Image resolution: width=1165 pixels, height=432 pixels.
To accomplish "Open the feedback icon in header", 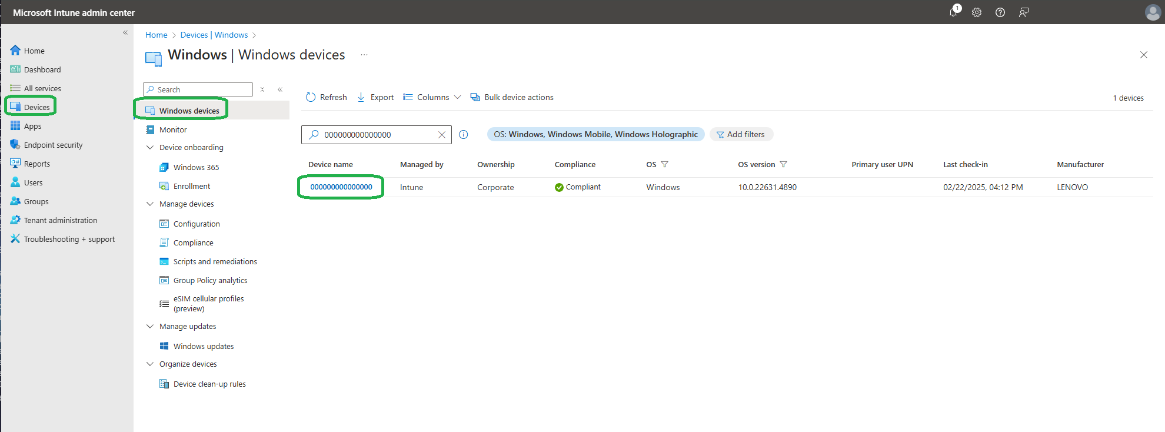I will (1024, 12).
